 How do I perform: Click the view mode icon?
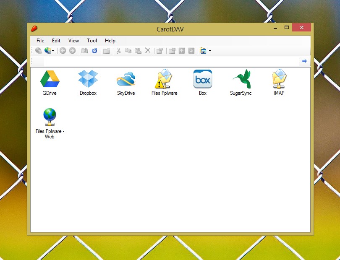coord(203,51)
